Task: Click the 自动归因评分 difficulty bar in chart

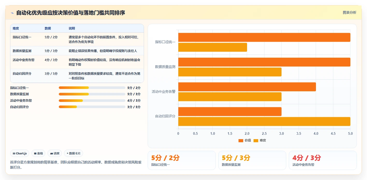Action: (264, 122)
